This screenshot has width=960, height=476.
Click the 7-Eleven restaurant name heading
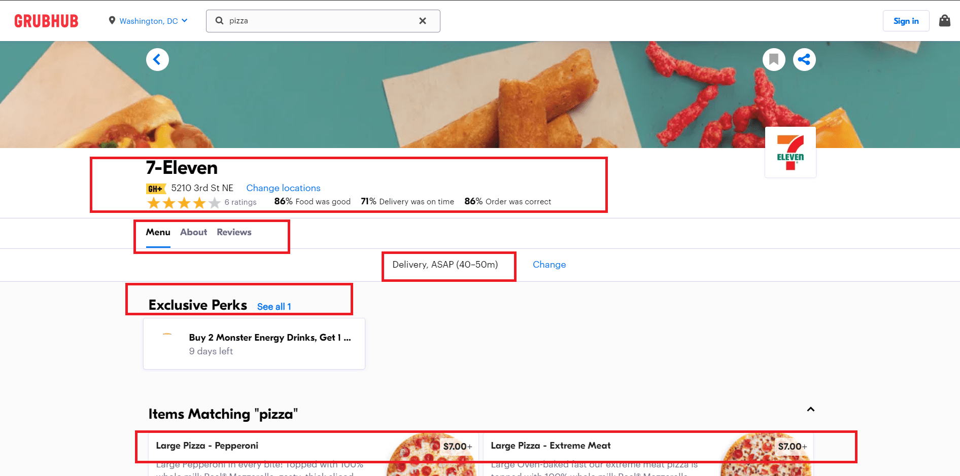pyautogui.click(x=182, y=168)
